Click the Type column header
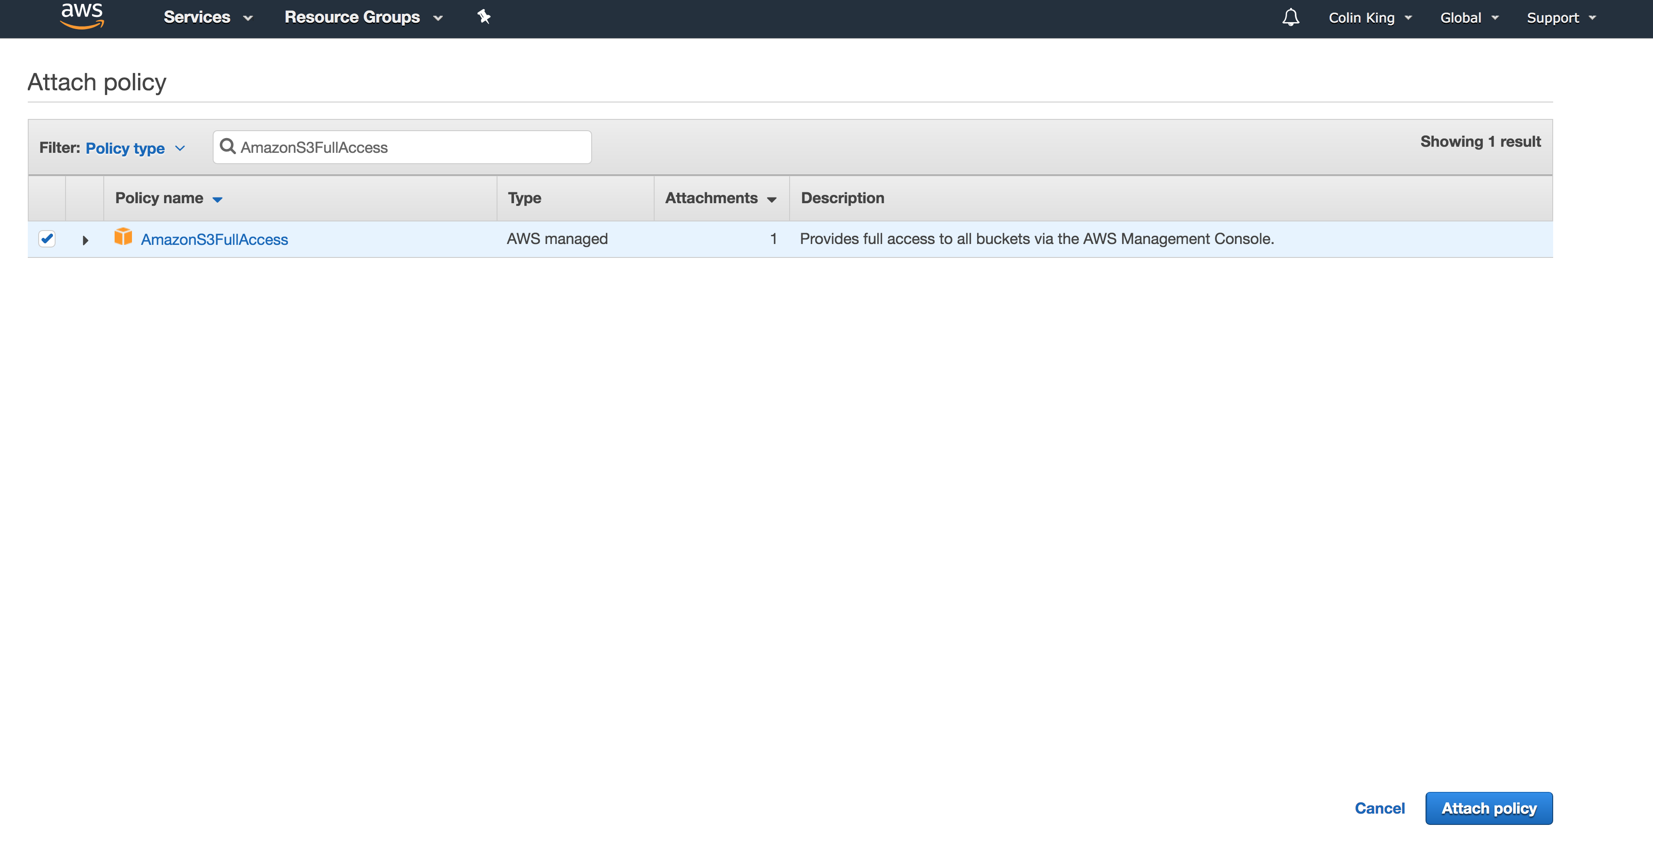 pos(524,198)
